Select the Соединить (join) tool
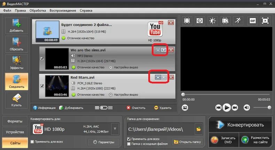The width and height of the screenshot is (275, 150). [16, 81]
